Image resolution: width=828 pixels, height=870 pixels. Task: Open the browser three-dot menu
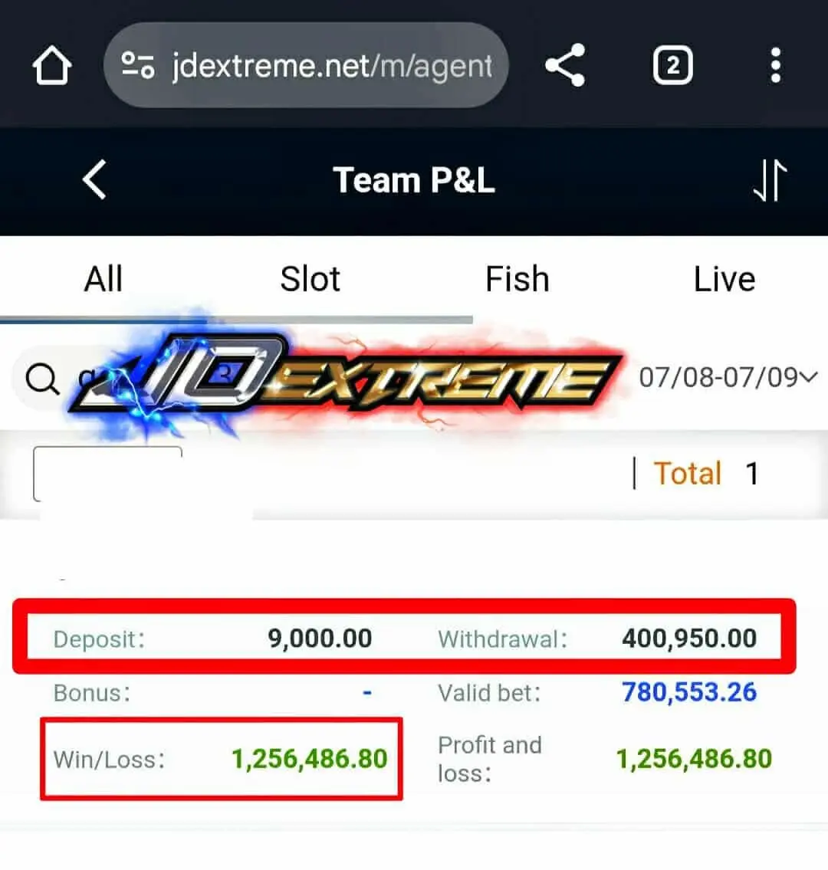point(776,65)
